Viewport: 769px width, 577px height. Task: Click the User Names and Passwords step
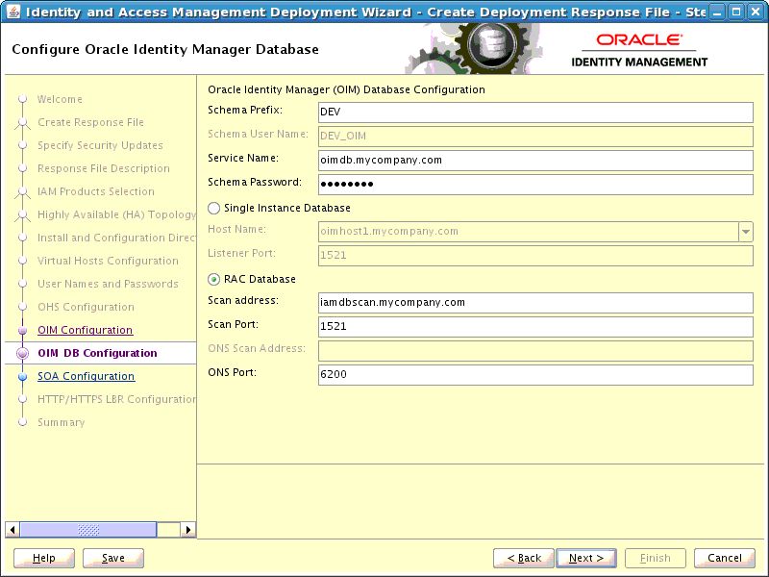tap(108, 284)
